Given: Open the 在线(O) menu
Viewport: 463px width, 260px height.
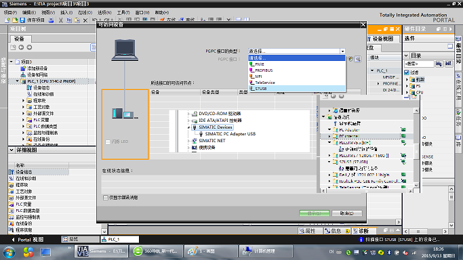Looking at the screenshot, I should [85, 12].
